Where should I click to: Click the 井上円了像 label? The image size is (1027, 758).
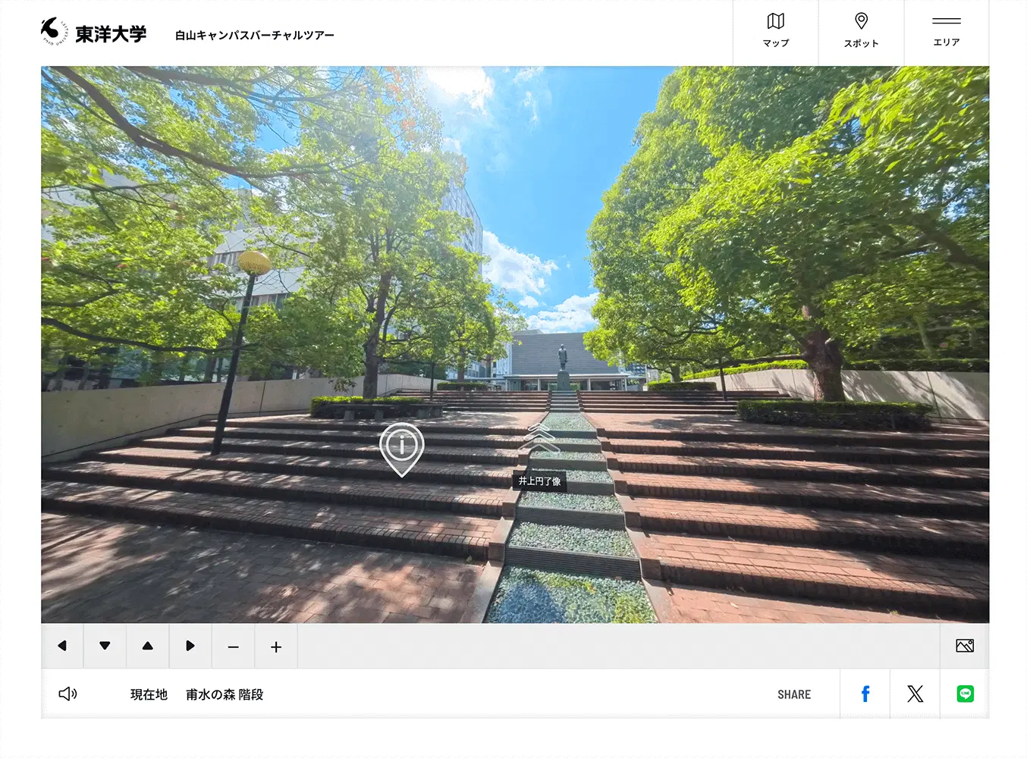[x=539, y=481]
